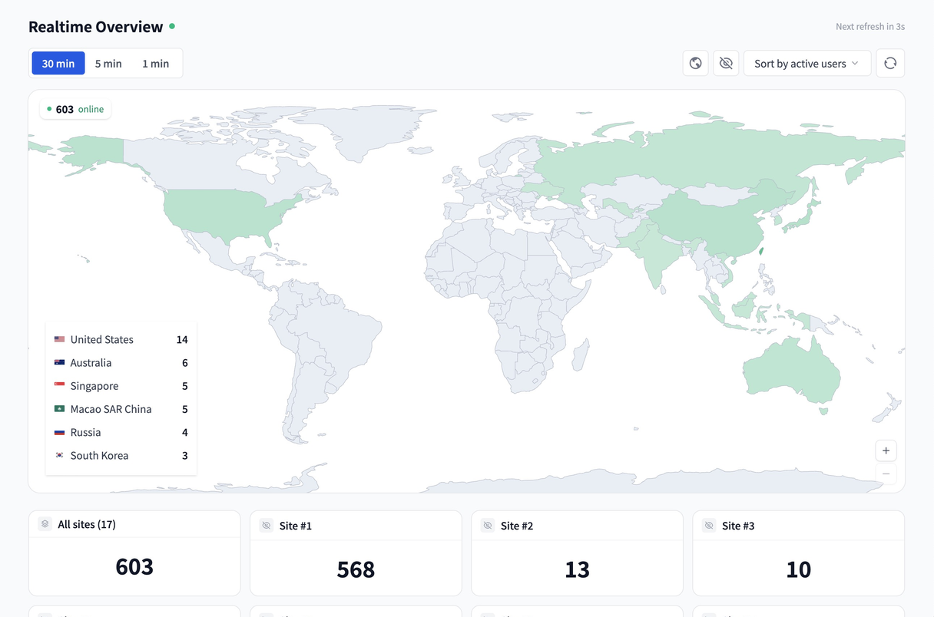Toggle the eye icon on Site #2 card
This screenshot has height=617, width=934.
[x=488, y=526]
